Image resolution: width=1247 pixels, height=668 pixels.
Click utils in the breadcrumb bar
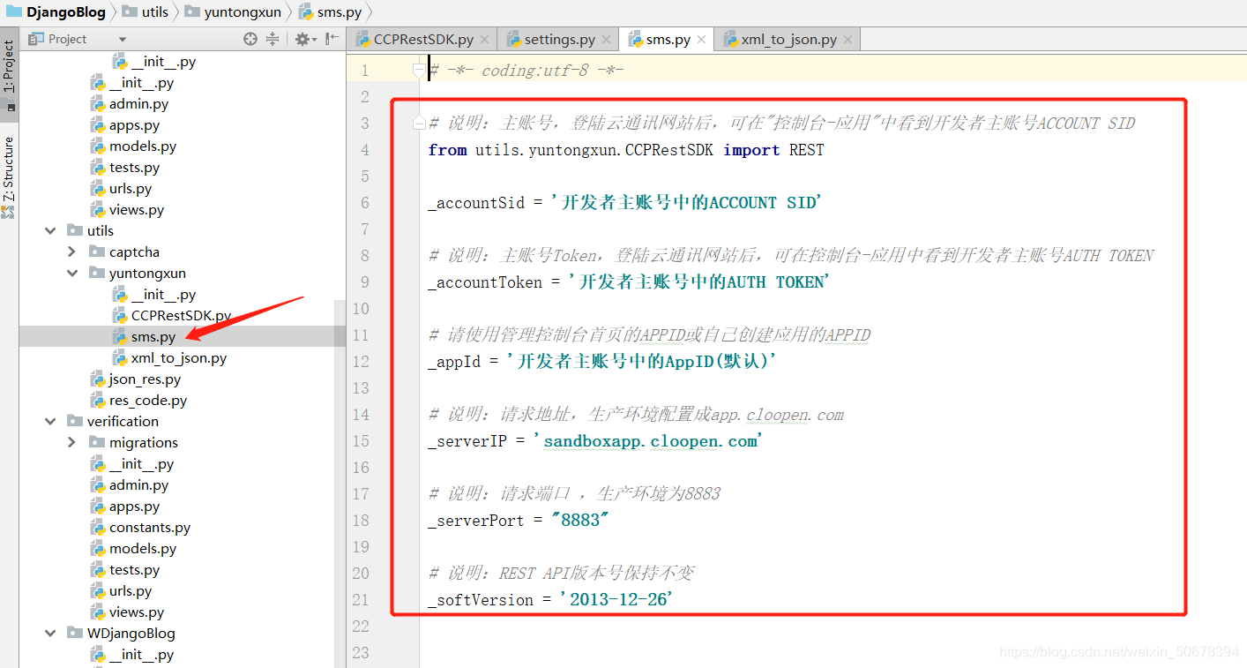click(155, 11)
